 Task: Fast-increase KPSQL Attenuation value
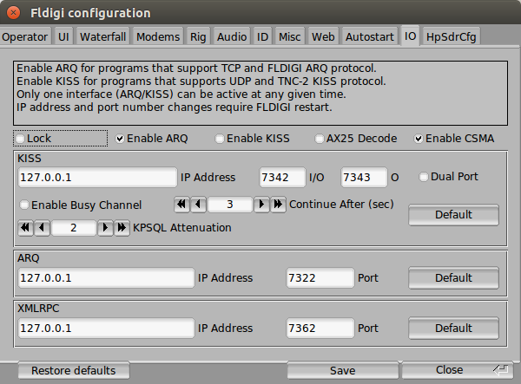coord(121,228)
